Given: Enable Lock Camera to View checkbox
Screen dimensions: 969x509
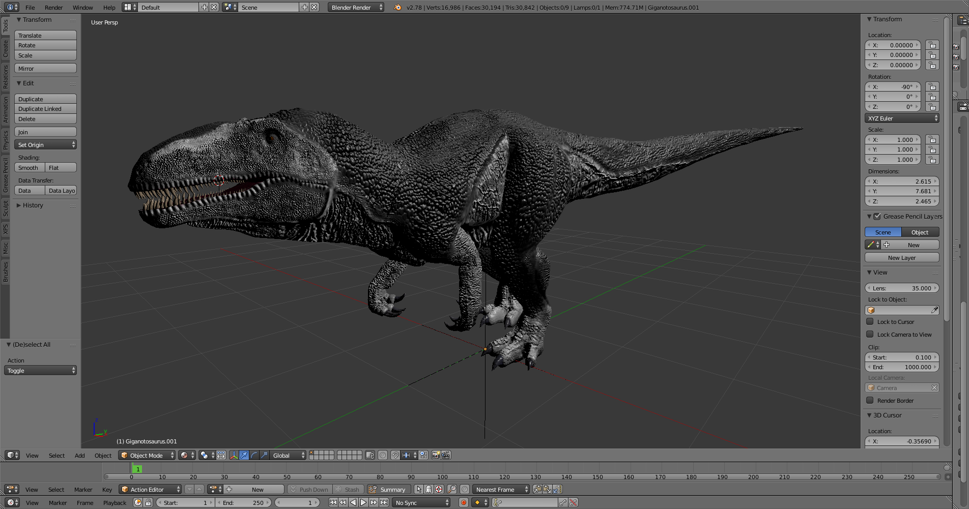Looking at the screenshot, I should coord(870,334).
